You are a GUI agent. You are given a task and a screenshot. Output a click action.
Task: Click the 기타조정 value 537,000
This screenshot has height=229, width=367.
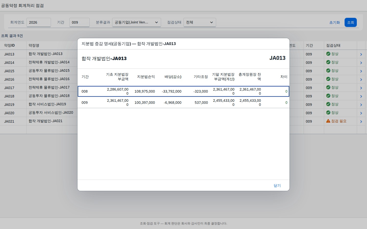point(201,103)
